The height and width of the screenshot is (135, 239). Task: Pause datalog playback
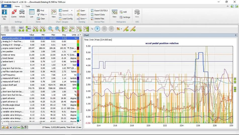pos(104,29)
